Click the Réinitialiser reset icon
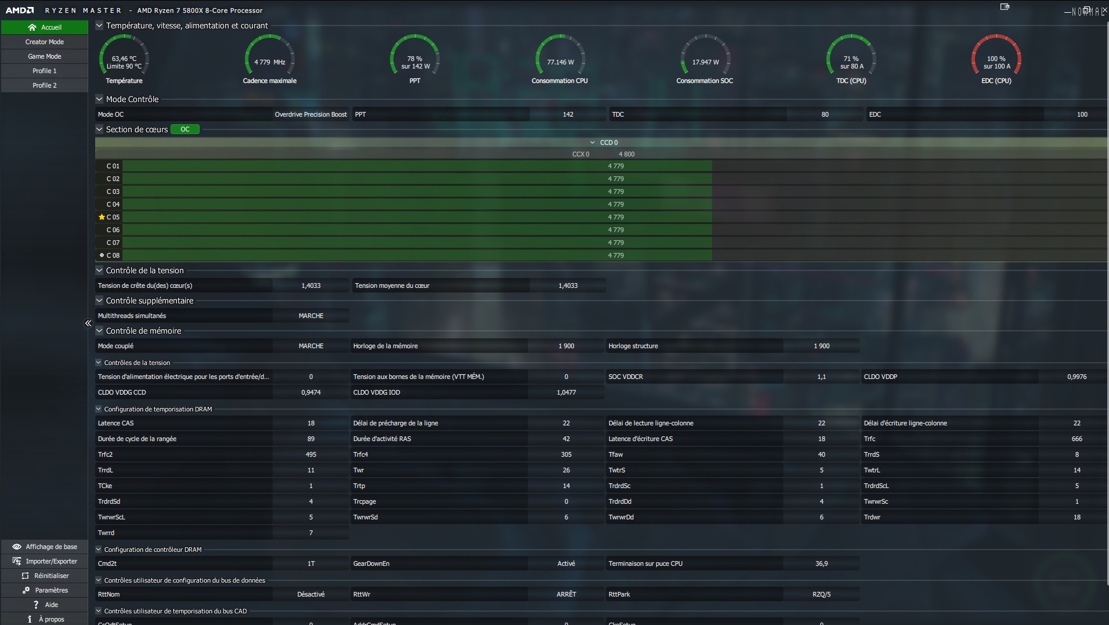This screenshot has height=625, width=1109. pyautogui.click(x=25, y=576)
